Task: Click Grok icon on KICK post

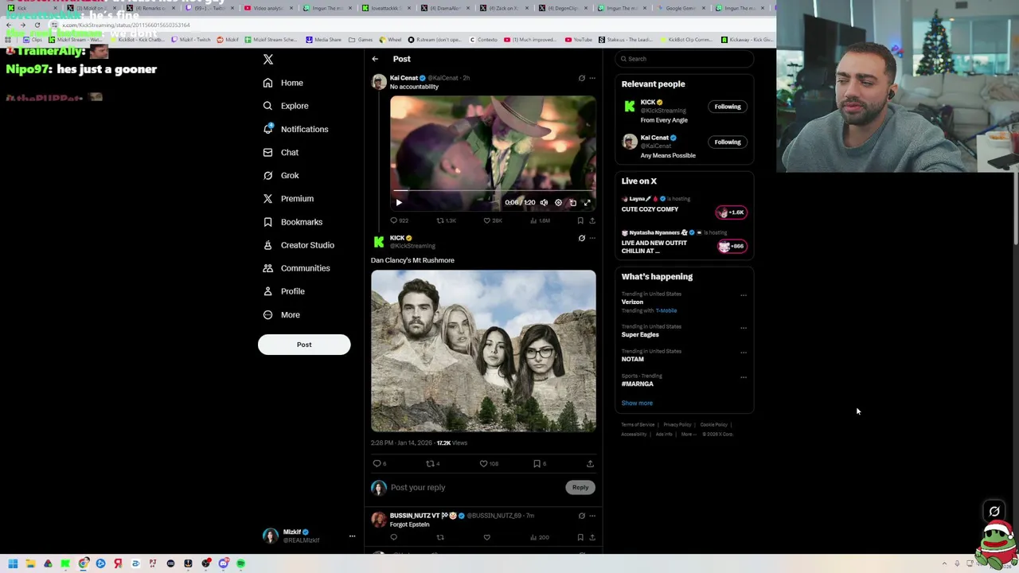Action: 581,238
